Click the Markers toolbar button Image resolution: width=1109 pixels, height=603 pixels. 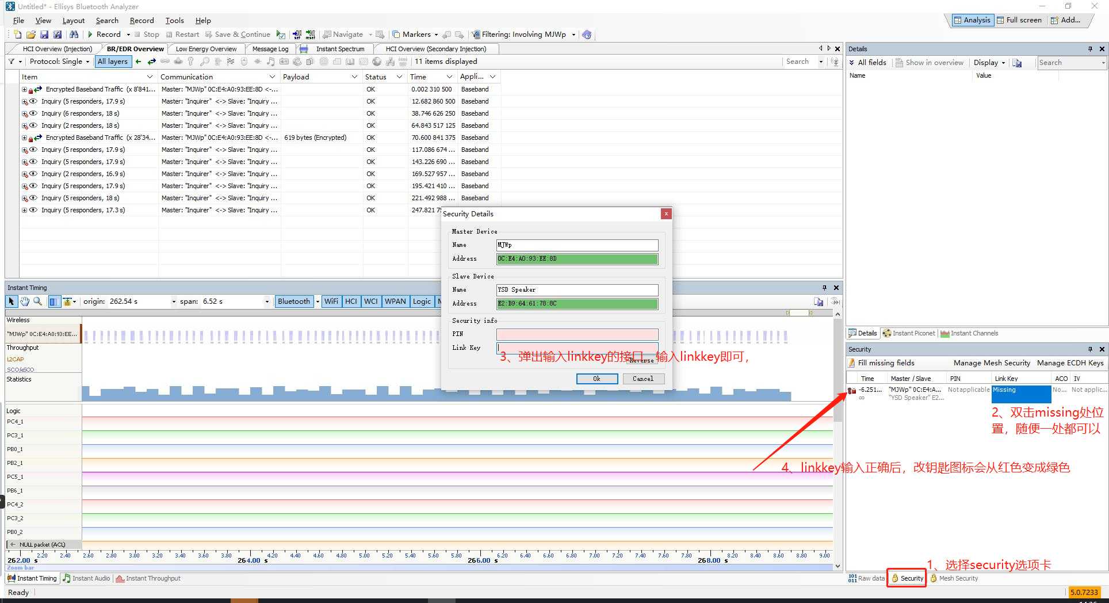[x=412, y=35]
